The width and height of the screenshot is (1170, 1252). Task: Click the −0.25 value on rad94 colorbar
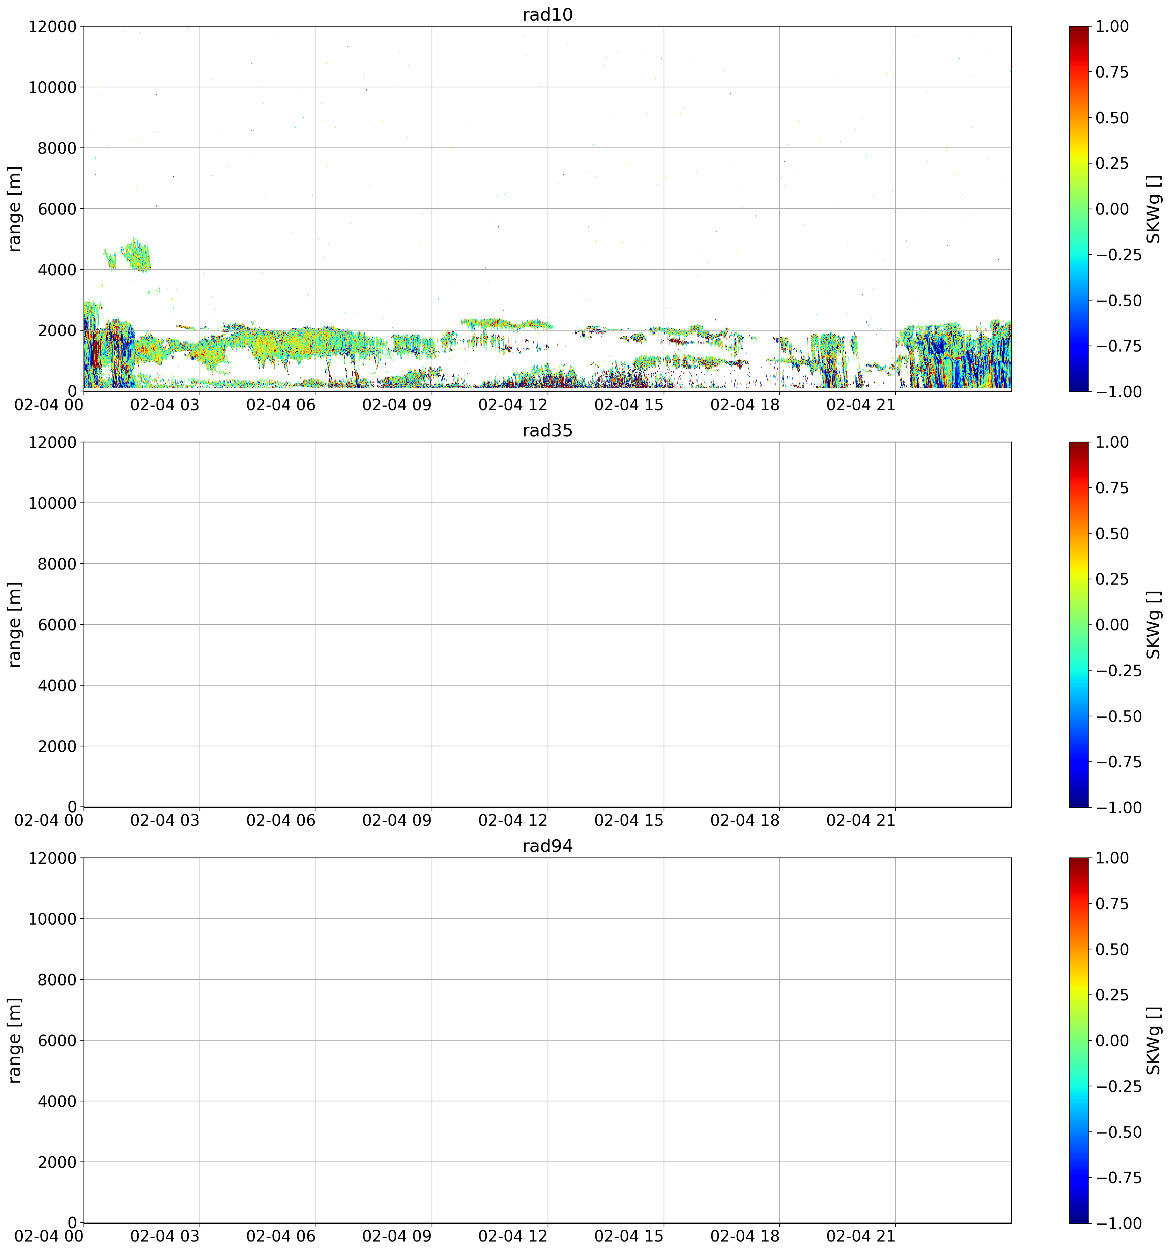click(1118, 1086)
